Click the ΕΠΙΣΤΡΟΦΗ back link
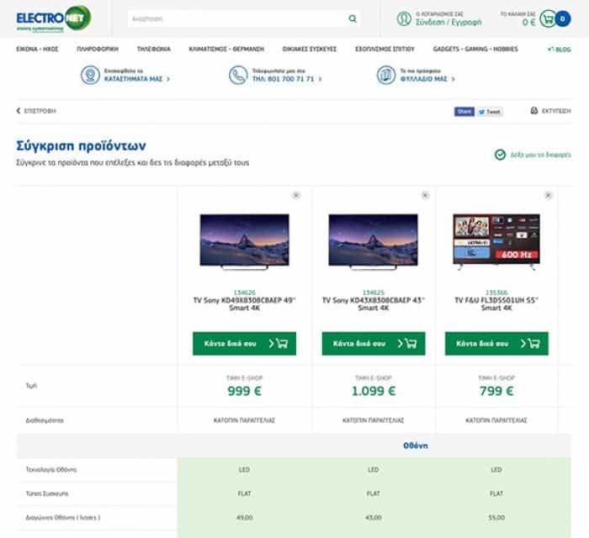Image resolution: width=589 pixels, height=538 pixels. click(x=40, y=111)
